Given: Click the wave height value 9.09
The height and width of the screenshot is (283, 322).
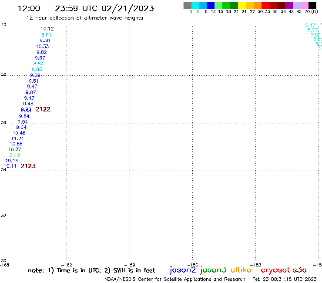Looking at the screenshot, I should click(x=35, y=75).
